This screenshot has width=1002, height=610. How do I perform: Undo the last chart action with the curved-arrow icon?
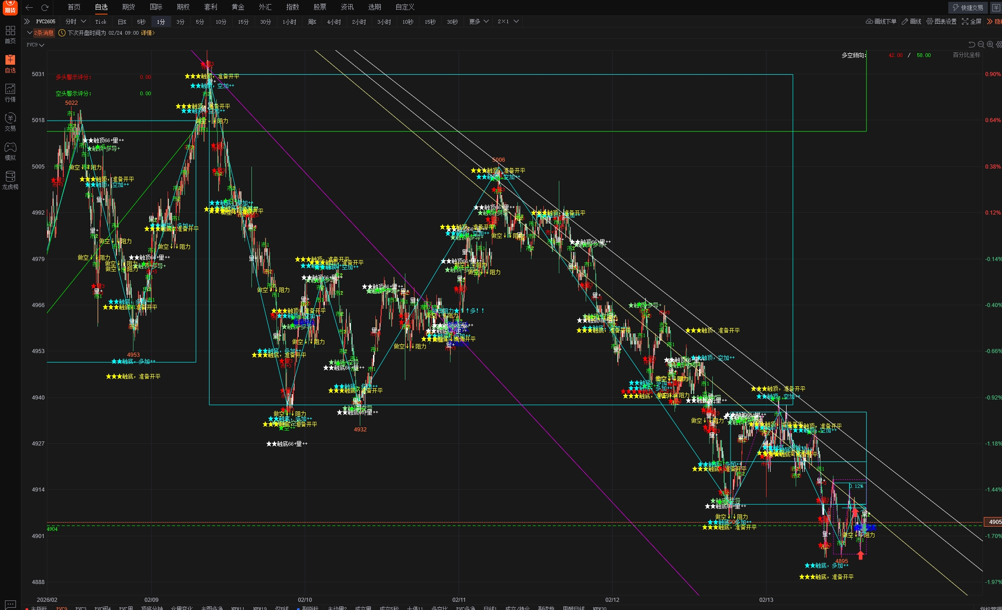pyautogui.click(x=971, y=45)
